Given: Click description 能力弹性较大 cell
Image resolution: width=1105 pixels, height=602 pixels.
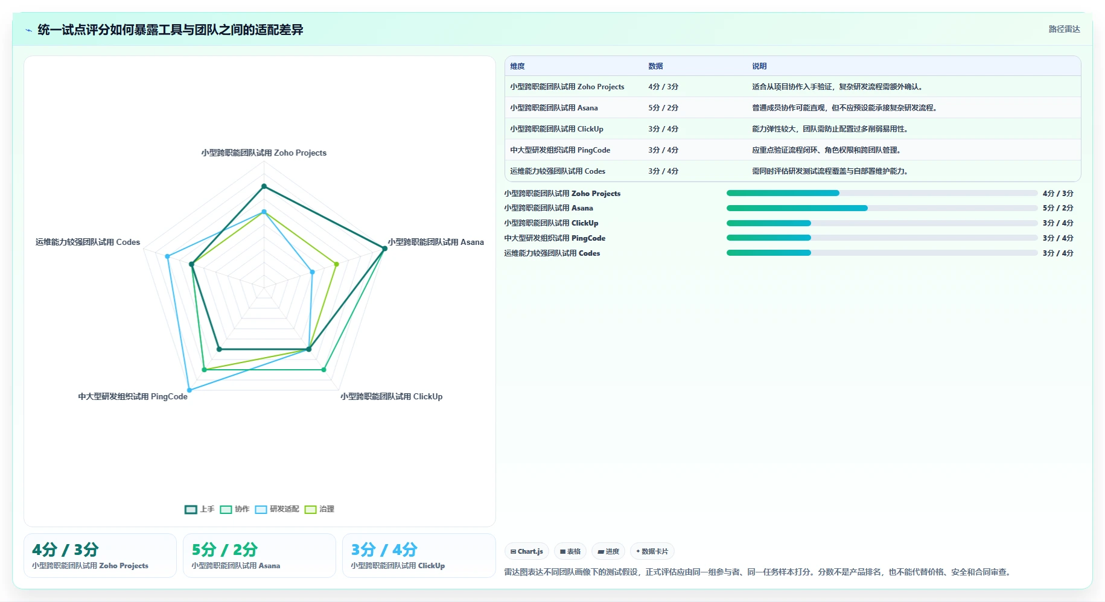Looking at the screenshot, I should [831, 129].
